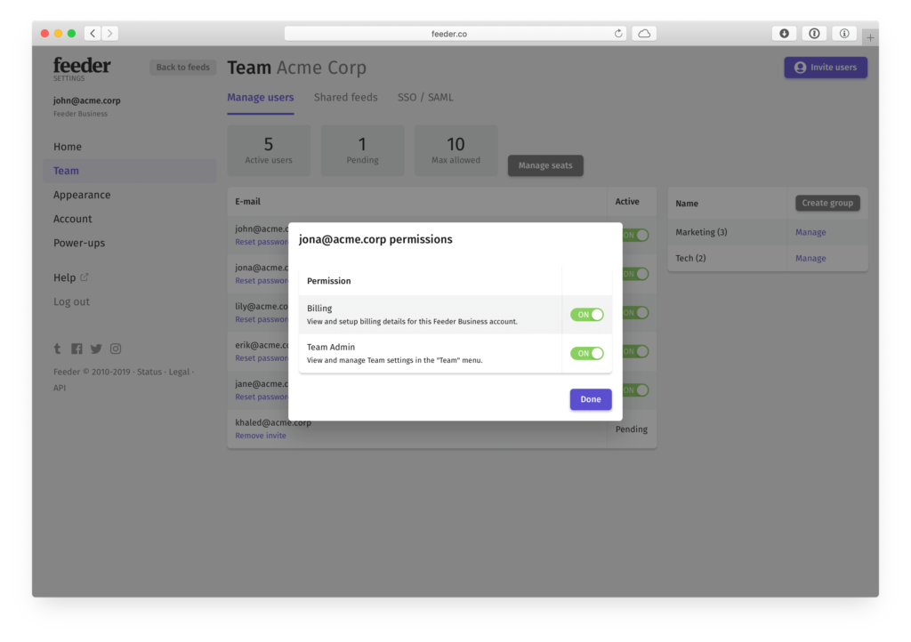
Task: Go back with Safari back arrow
Action: (x=93, y=34)
